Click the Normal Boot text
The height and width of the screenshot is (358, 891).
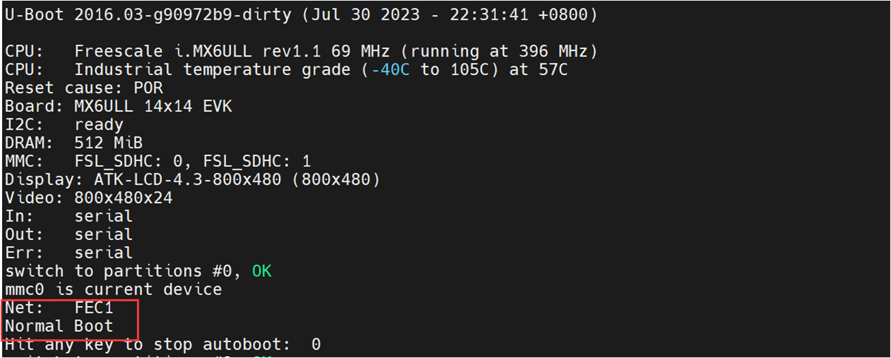(59, 326)
